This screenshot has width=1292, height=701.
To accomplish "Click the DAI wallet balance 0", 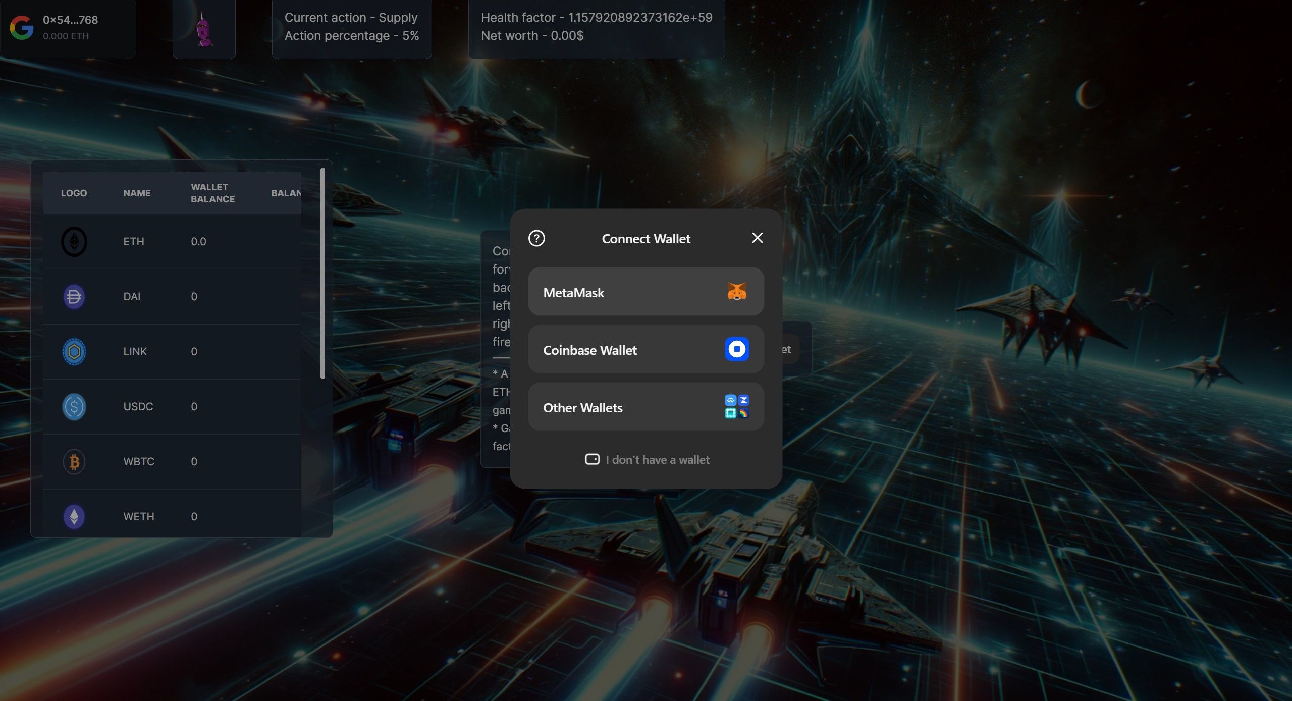I will coord(194,297).
